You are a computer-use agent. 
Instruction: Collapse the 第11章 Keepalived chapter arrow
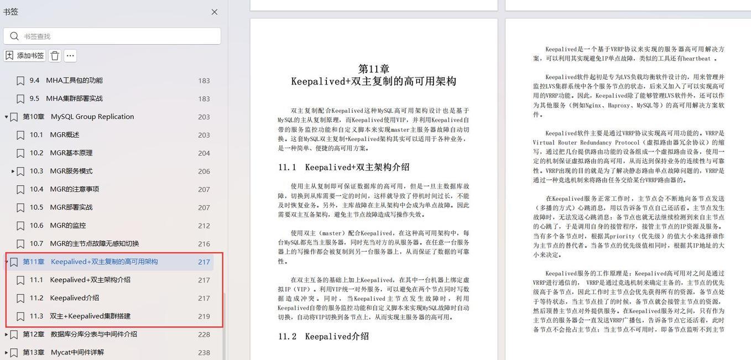[x=6, y=262]
